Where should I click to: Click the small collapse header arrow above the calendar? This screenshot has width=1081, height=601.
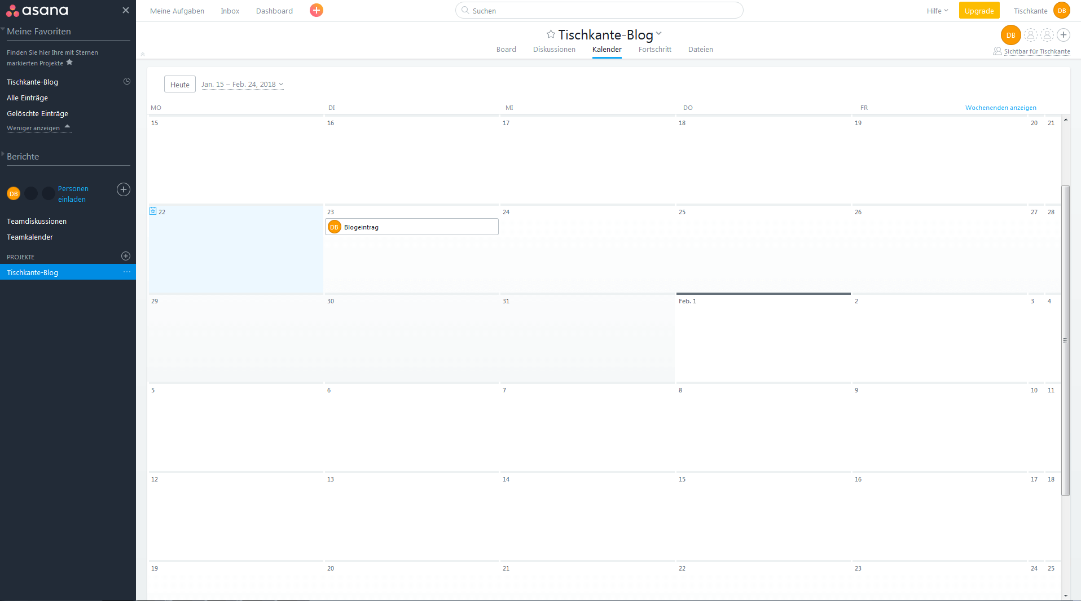[x=143, y=54]
